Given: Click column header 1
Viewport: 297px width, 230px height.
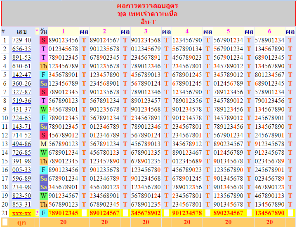Looking at the screenshot, I should click(63, 31).
